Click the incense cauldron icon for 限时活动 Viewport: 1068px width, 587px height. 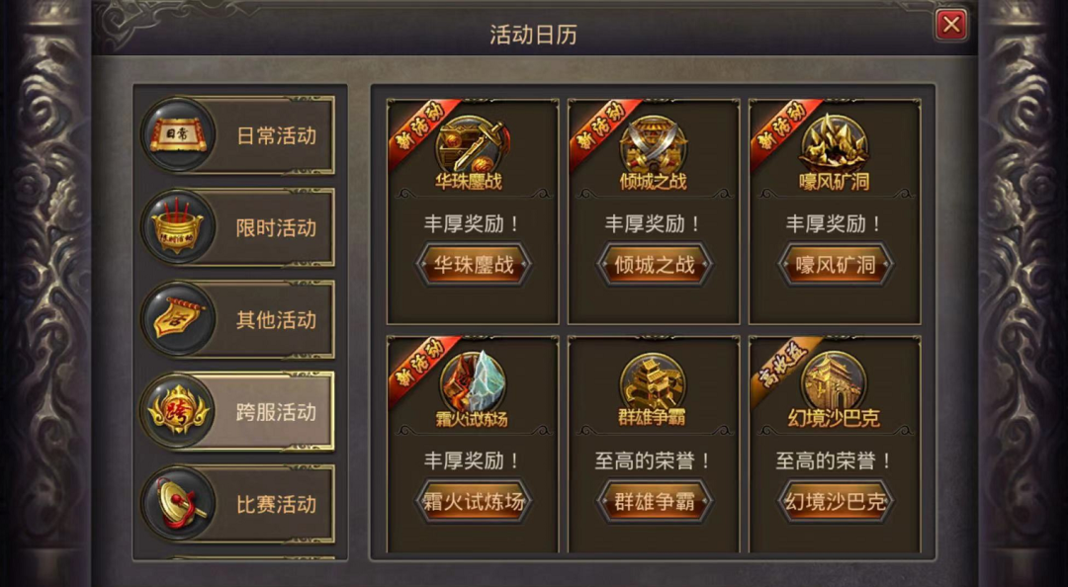click(178, 226)
